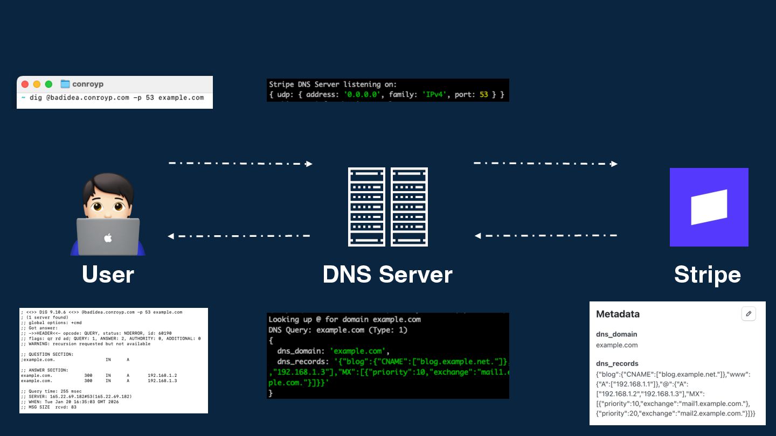Click the Stripe logo tile
Screen dimensions: 776x436
[x=709, y=207]
